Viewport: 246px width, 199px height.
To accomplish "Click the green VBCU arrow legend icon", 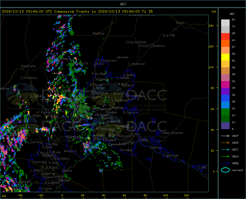I will tap(225, 157).
